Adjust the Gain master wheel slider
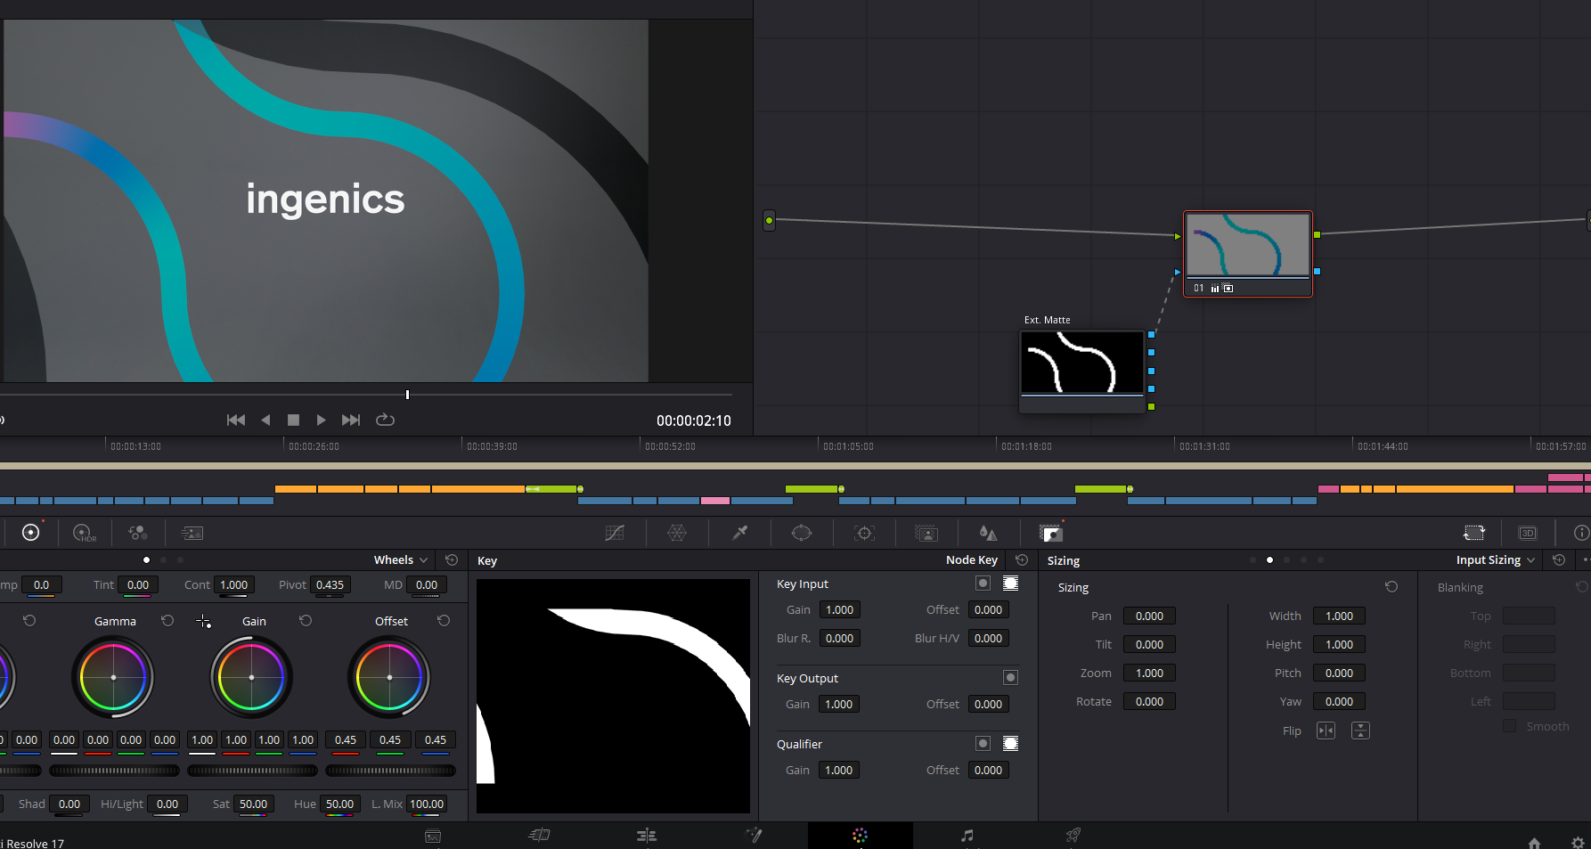The height and width of the screenshot is (849, 1591). point(252,771)
